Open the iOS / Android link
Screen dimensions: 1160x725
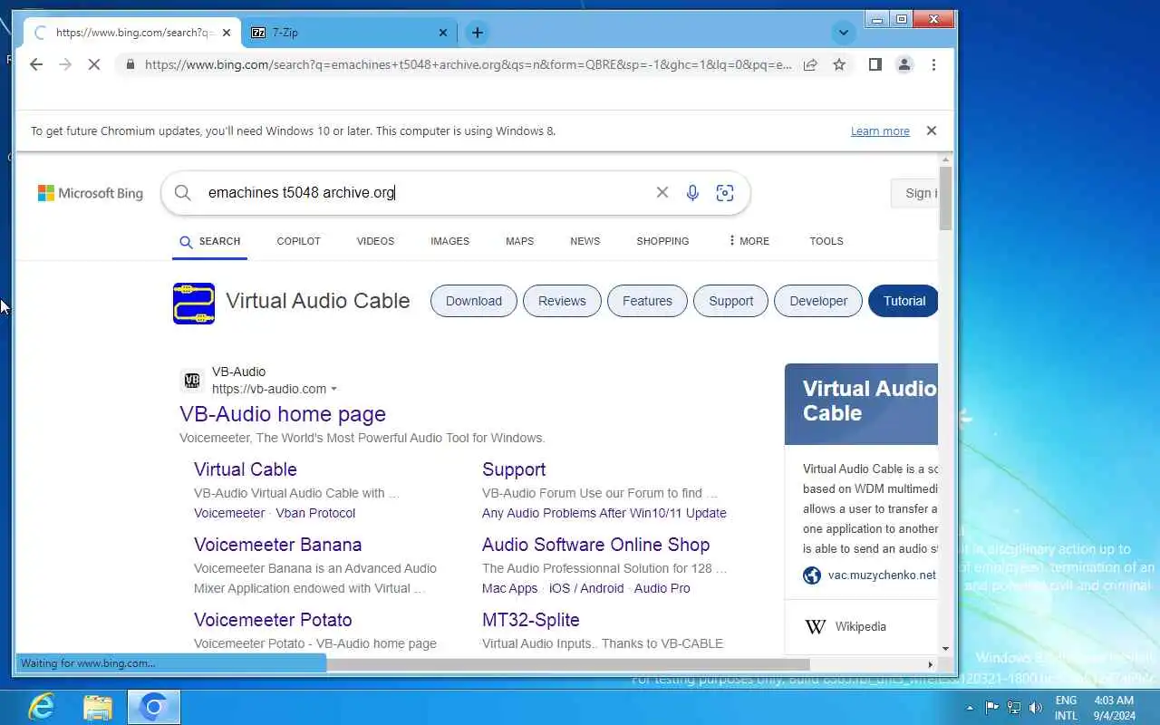(x=586, y=588)
